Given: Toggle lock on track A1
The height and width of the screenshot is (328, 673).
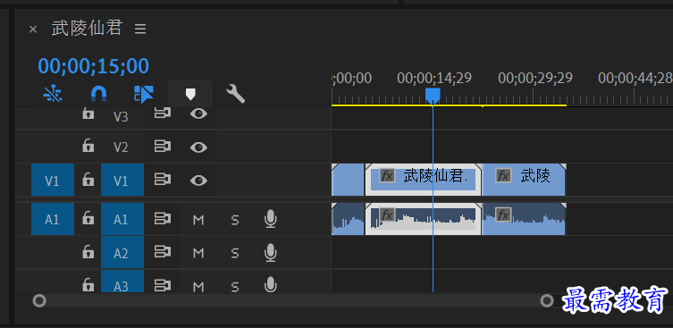Looking at the screenshot, I should point(88,219).
